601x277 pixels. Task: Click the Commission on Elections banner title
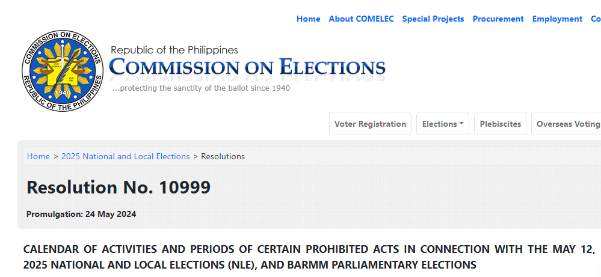(247, 67)
